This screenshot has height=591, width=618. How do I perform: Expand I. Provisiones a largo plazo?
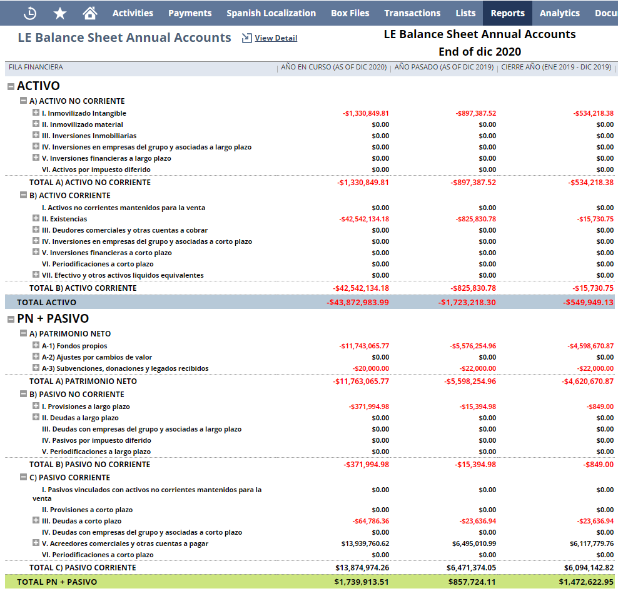tap(36, 407)
